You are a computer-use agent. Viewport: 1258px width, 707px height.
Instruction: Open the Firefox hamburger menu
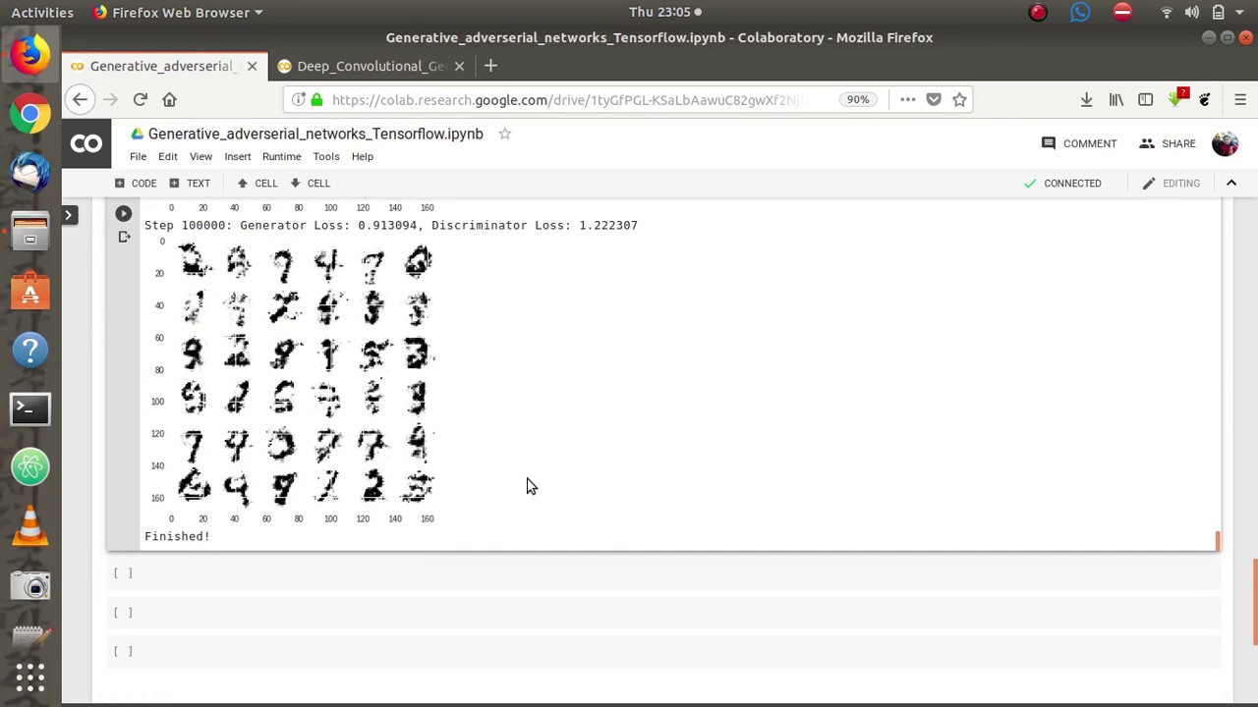click(x=1240, y=99)
